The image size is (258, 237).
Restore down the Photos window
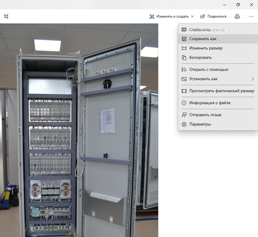[x=238, y=5]
